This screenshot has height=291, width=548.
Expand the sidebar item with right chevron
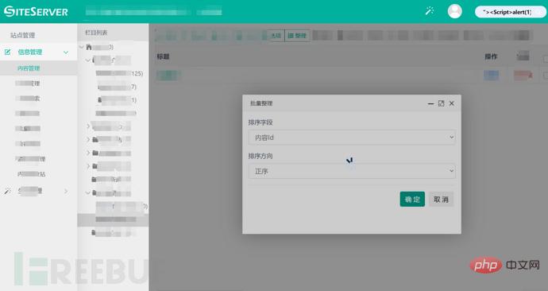(66, 191)
